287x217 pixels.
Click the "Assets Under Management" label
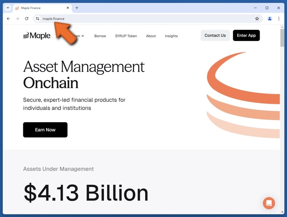pyautogui.click(x=58, y=169)
